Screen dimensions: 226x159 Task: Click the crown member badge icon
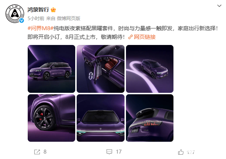(x=53, y=10)
